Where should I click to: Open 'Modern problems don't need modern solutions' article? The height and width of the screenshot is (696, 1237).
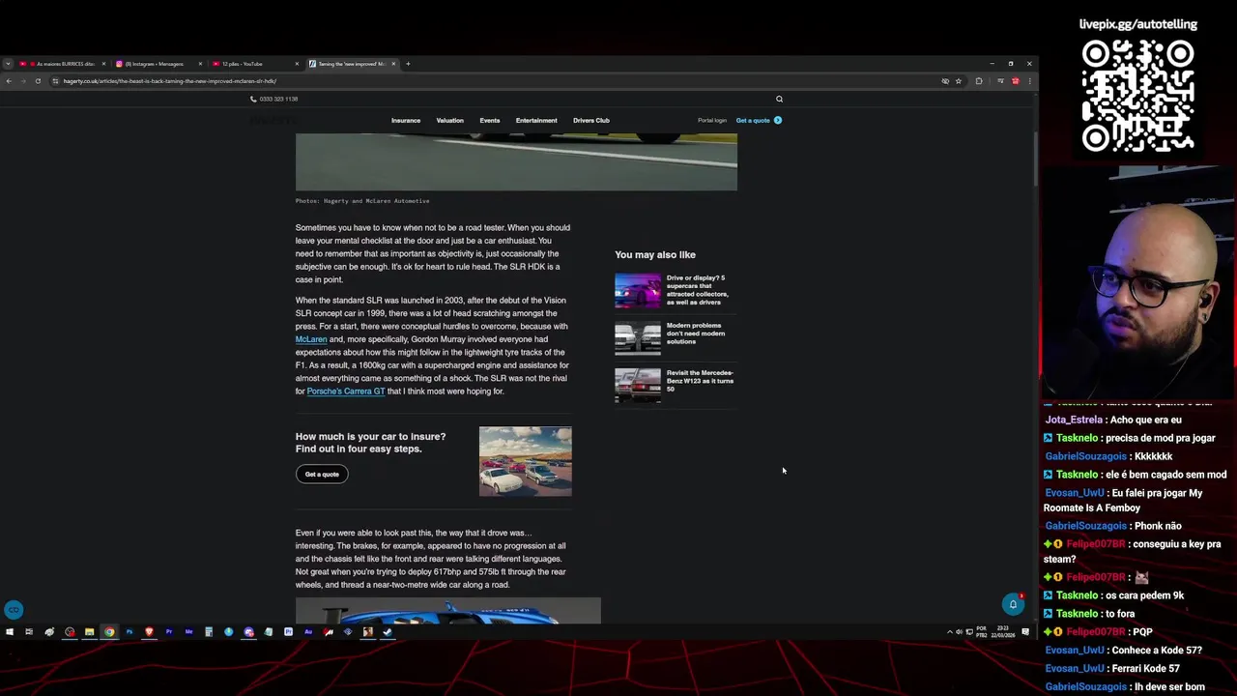696,333
